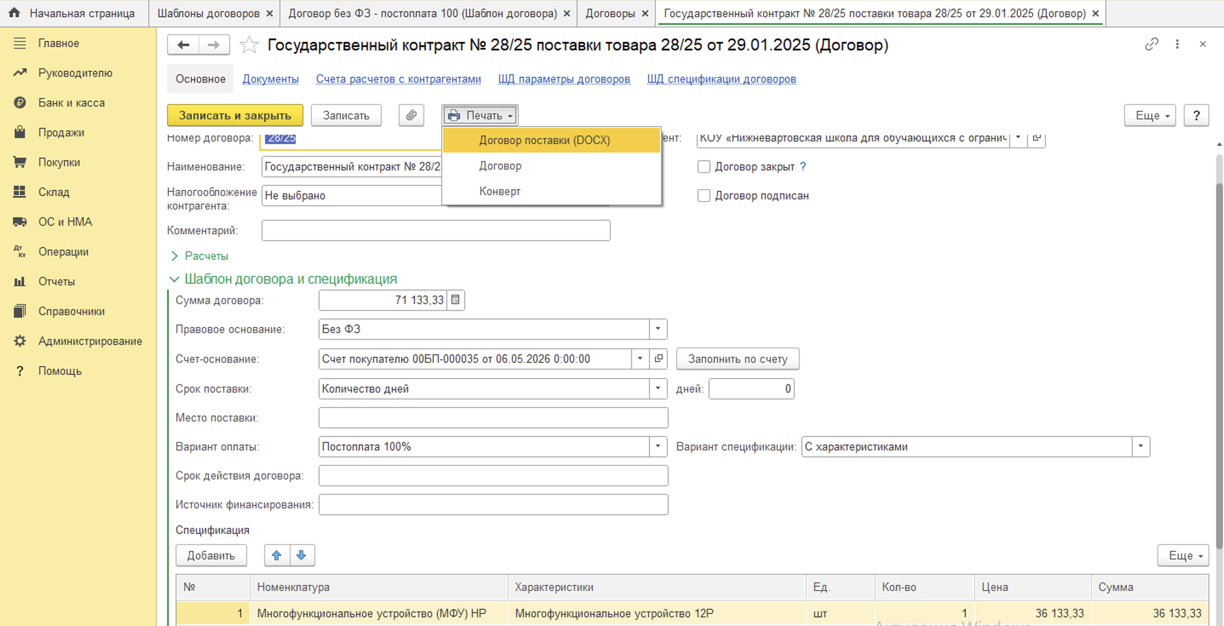Click the ОС и НМА truck icon
This screenshot has height=626, width=1224.
tap(20, 222)
